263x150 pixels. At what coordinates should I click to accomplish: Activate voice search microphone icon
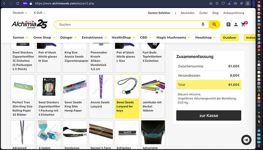[203, 24]
